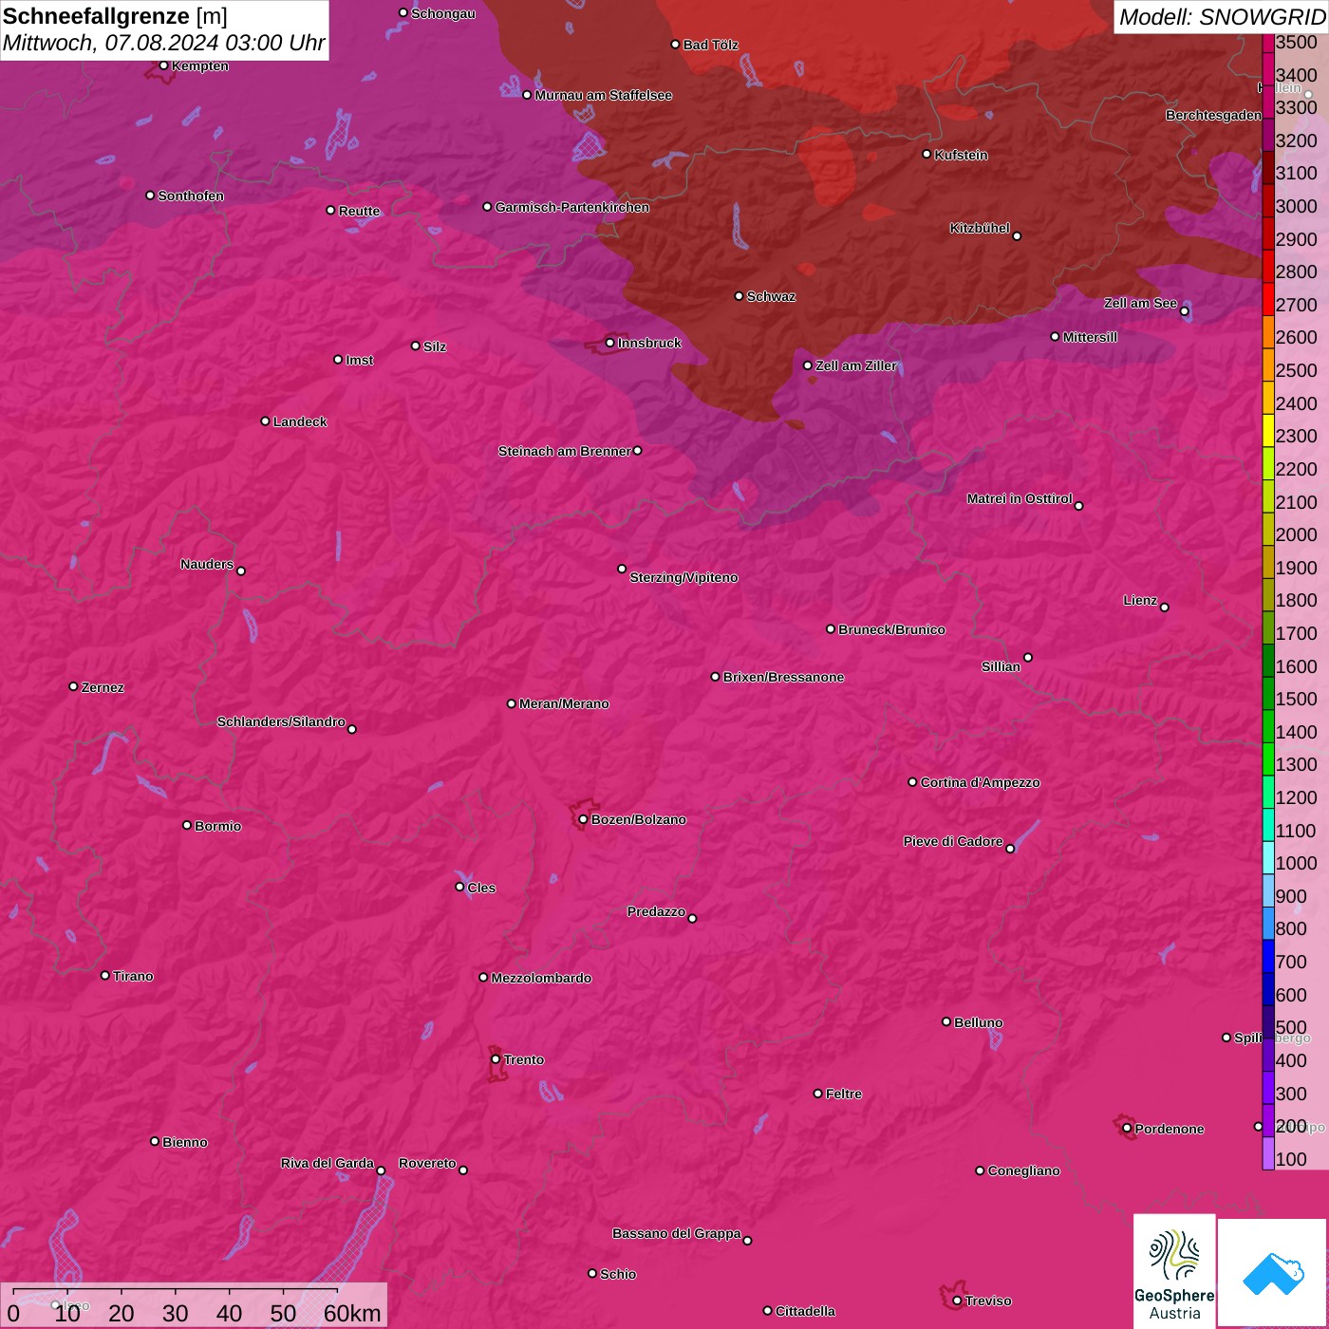Click the "Kitzbühel" town label
The width and height of the screenshot is (1329, 1329).
980,228
